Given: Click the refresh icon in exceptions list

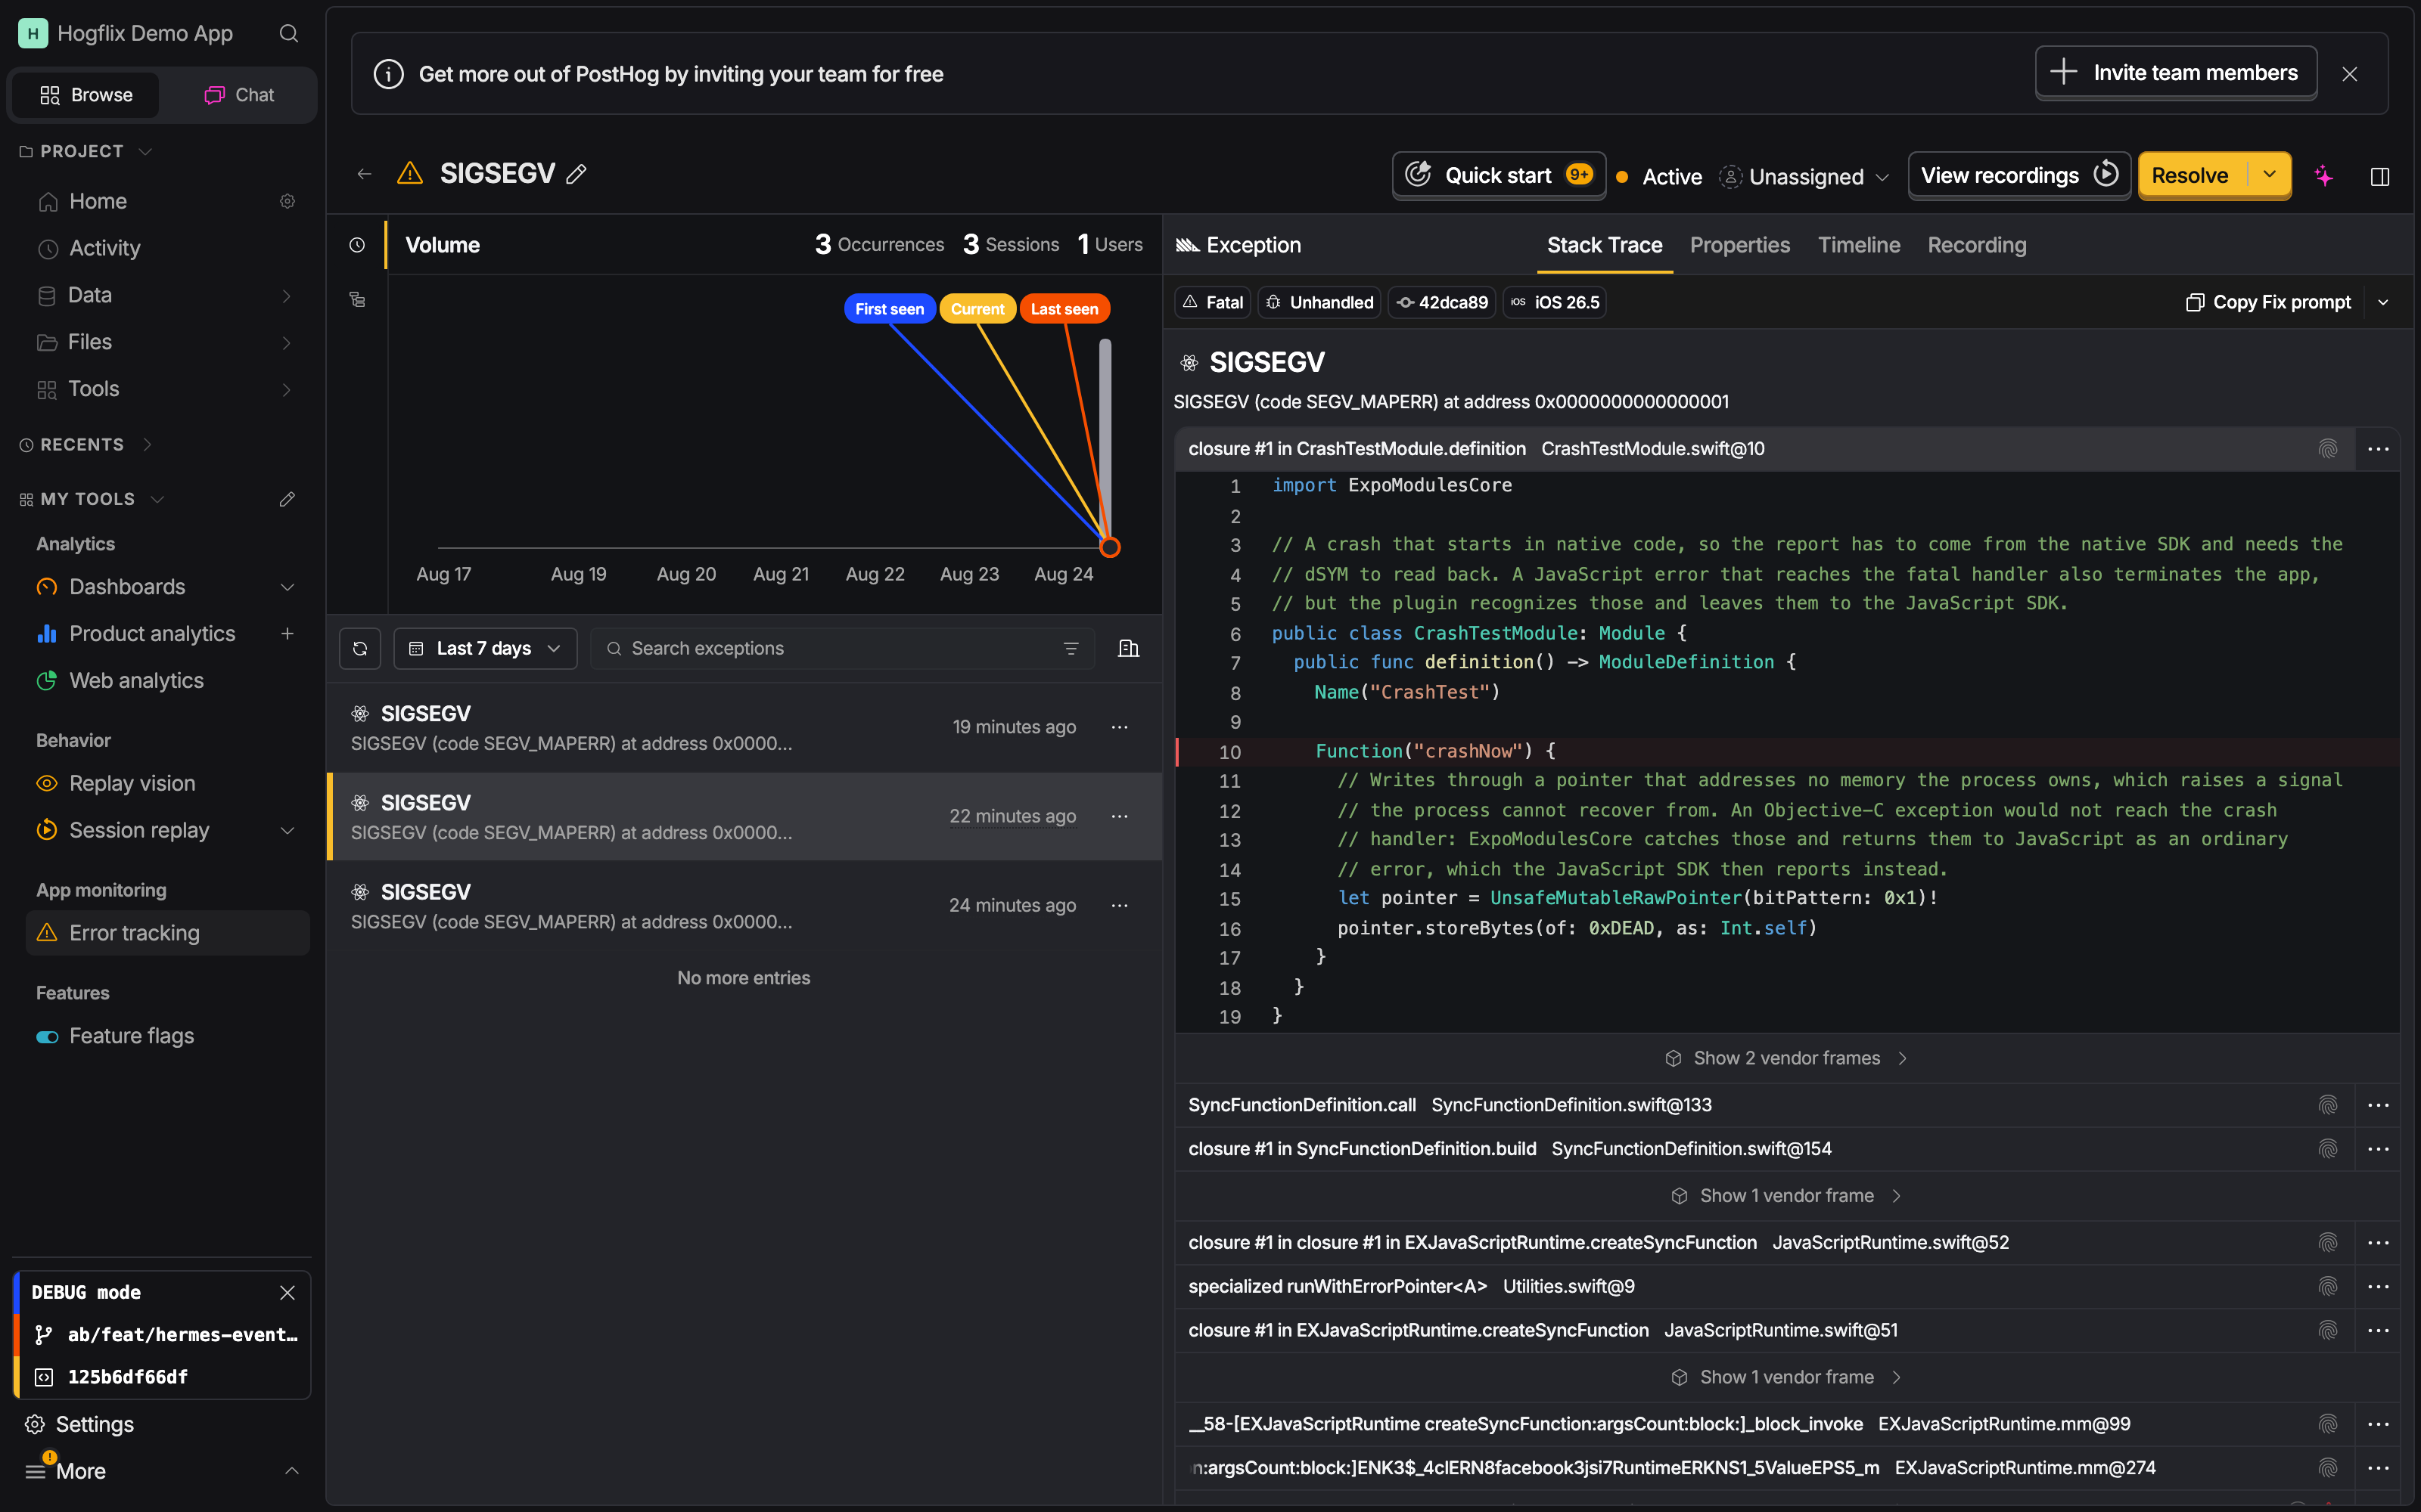Looking at the screenshot, I should click(x=360, y=648).
